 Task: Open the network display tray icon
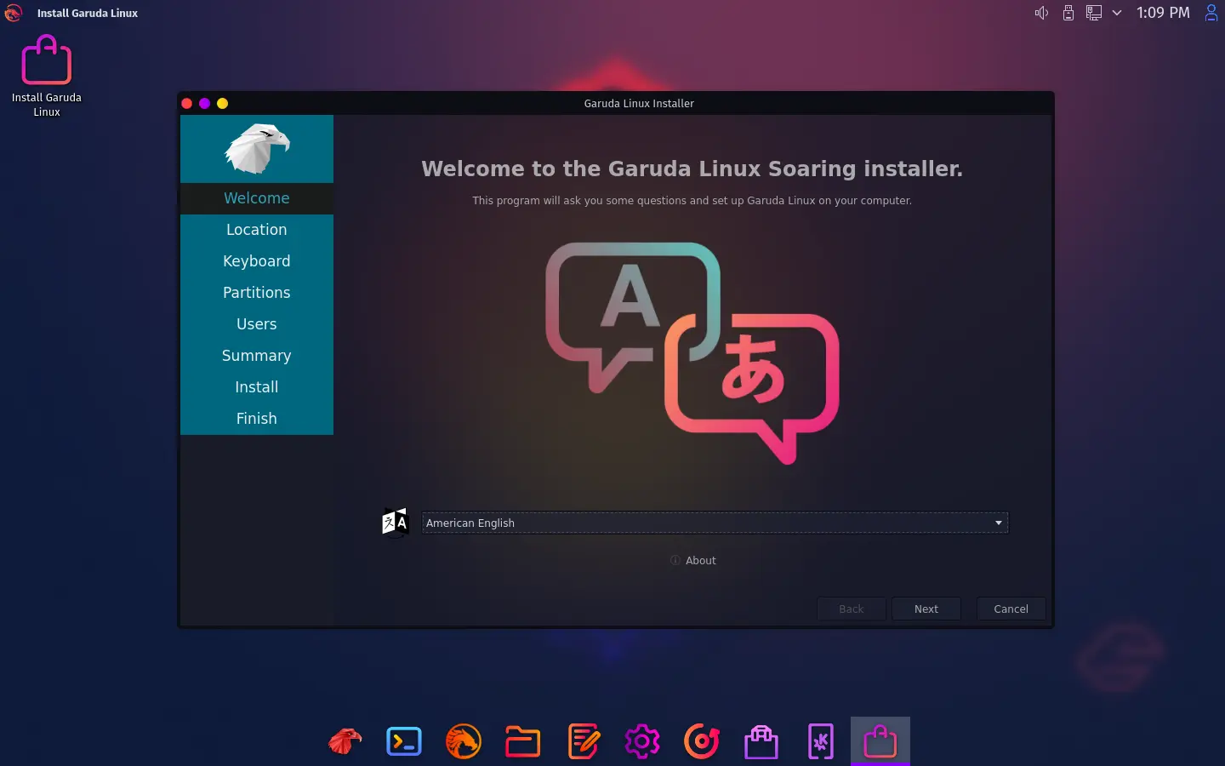pyautogui.click(x=1094, y=13)
